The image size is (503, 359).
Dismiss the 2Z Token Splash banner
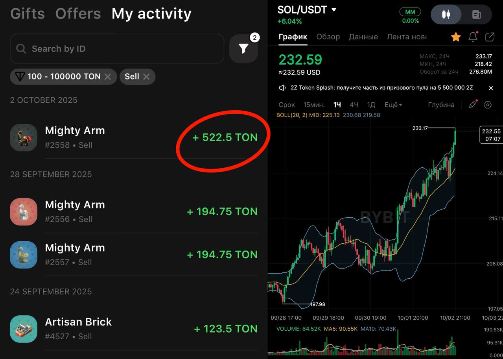pos(491,88)
